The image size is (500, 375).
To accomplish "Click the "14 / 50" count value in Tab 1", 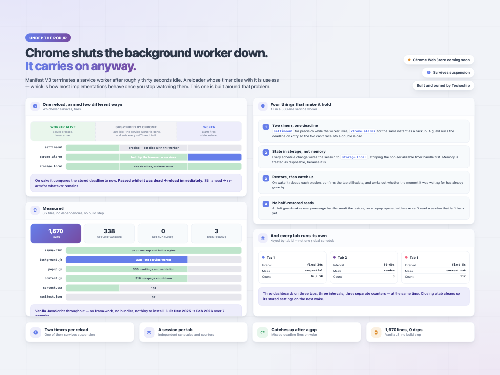I will tap(316, 276).
